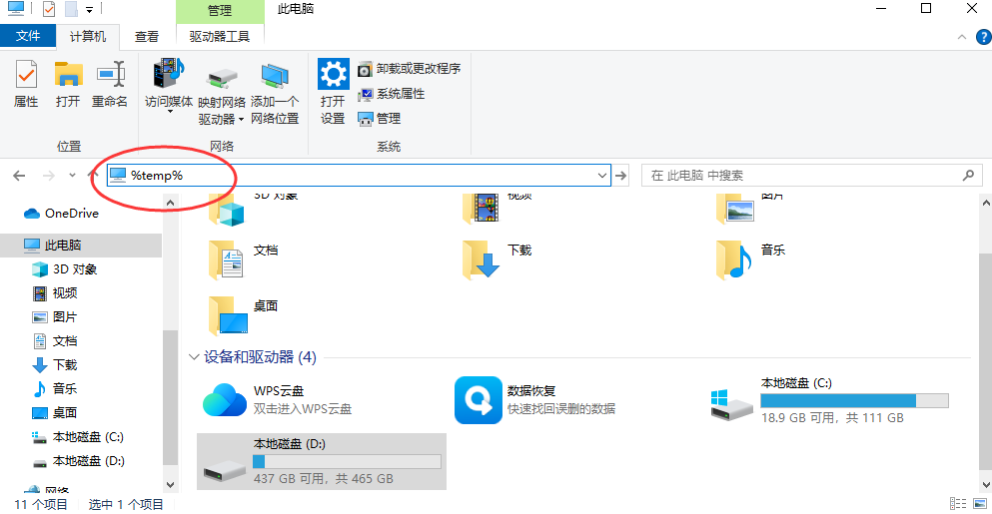The image size is (992, 514).
Task: Click Map network drive (映射网络驱动器) icon
Action: pyautogui.click(x=222, y=80)
